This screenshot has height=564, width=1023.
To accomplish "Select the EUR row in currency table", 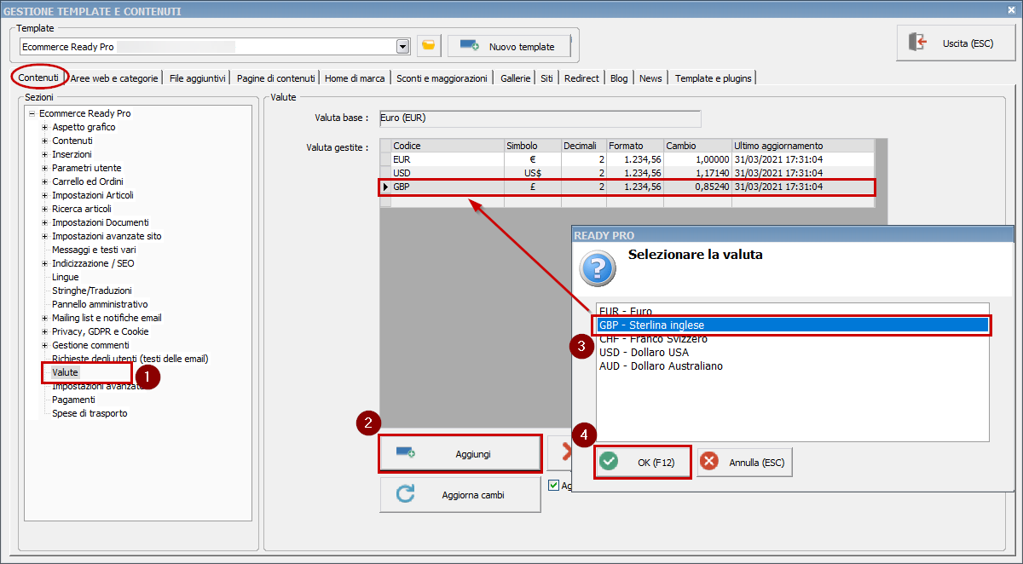I will tap(627, 159).
